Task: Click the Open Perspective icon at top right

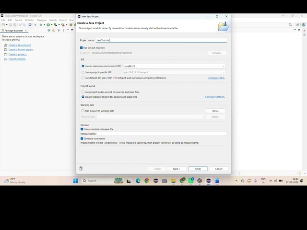Action: click(298, 25)
